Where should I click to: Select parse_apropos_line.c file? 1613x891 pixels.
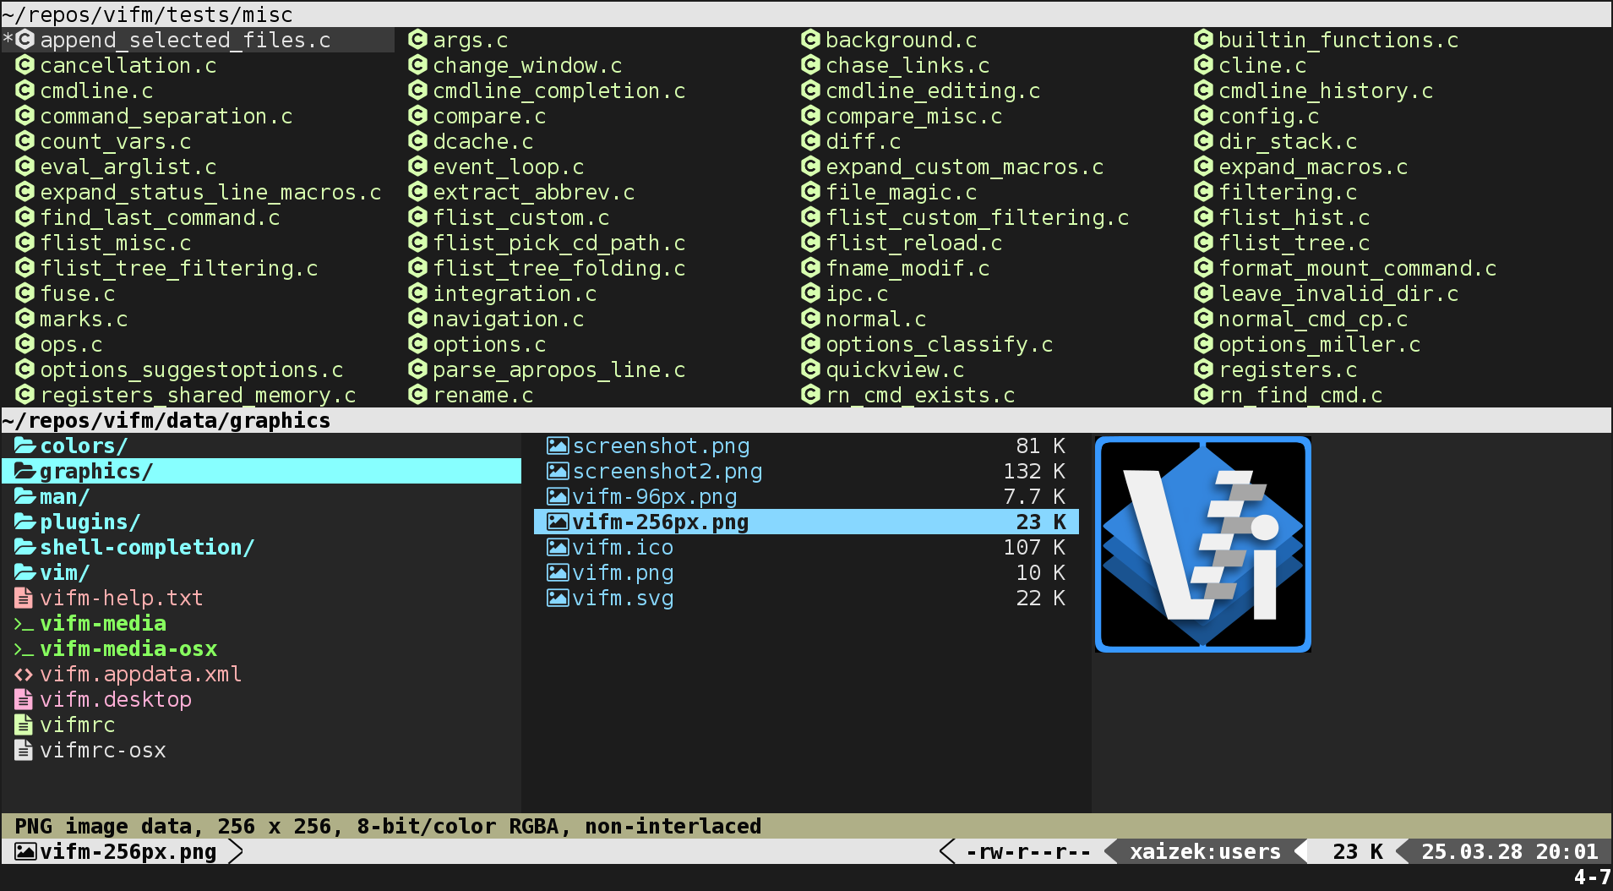(x=559, y=369)
